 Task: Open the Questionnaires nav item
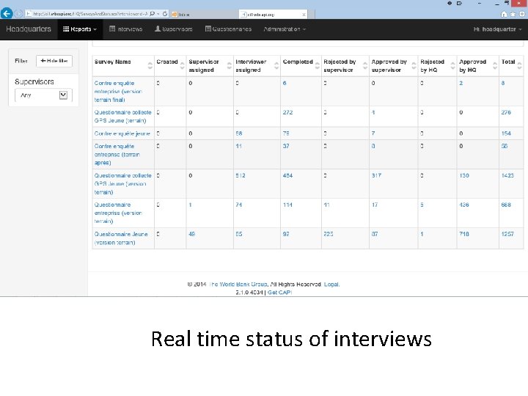[x=228, y=29]
